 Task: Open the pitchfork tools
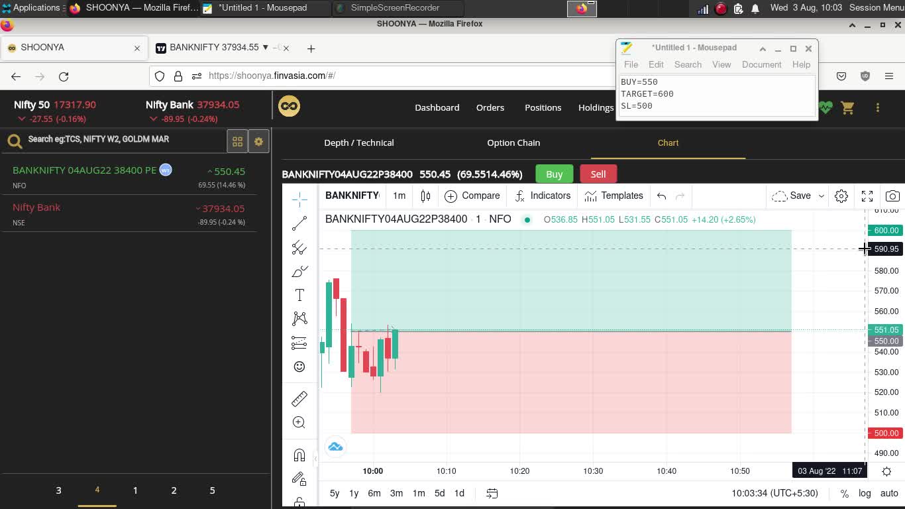(x=299, y=247)
